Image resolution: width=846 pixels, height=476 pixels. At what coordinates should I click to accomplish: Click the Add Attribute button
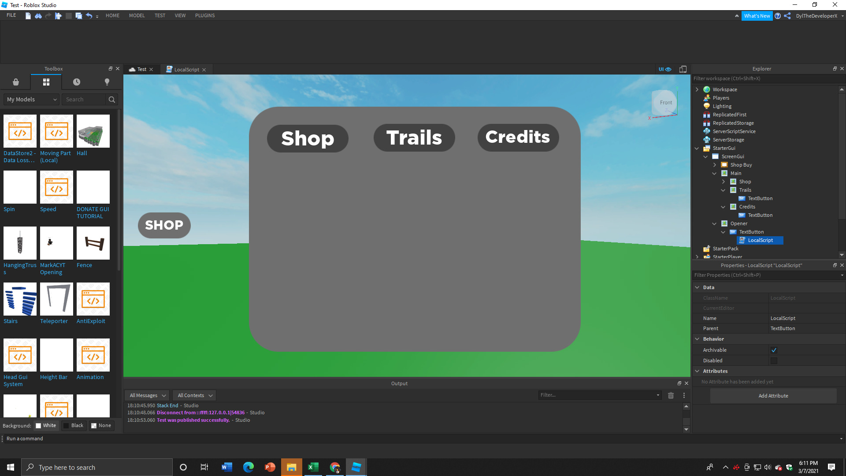(x=773, y=396)
